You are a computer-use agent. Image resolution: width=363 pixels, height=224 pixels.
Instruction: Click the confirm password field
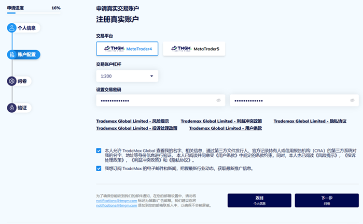pyautogui.click(x=294, y=100)
